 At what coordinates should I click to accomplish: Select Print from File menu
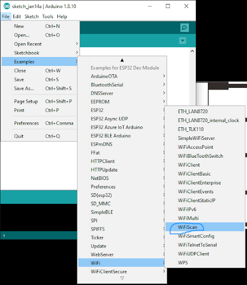coord(40,110)
